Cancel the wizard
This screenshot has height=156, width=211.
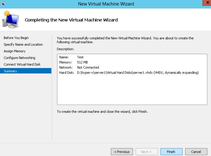(x=196, y=152)
